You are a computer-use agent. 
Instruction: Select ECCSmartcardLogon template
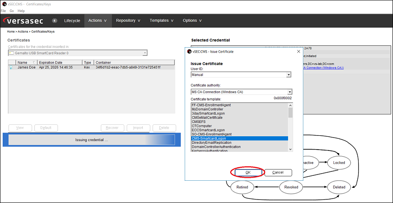click(240, 130)
